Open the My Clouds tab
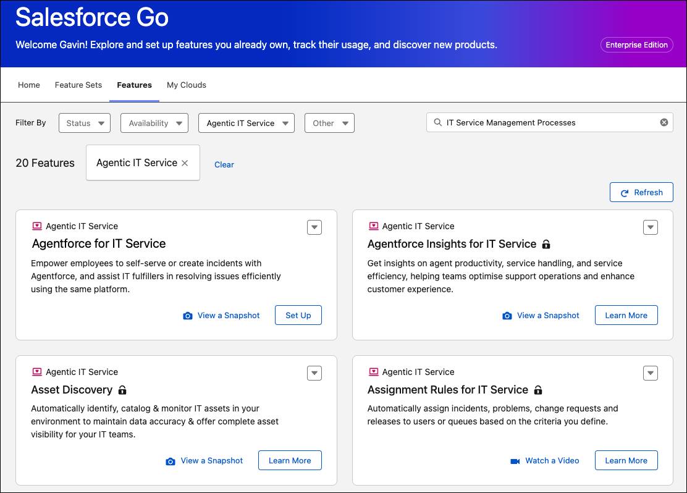The height and width of the screenshot is (493, 687). click(187, 85)
